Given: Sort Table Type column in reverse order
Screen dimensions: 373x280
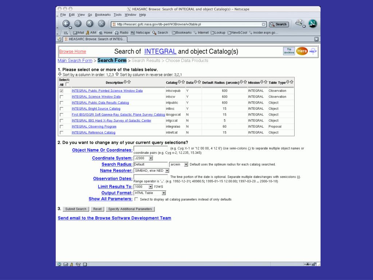Looking at the screenshot, I should click(x=292, y=82).
